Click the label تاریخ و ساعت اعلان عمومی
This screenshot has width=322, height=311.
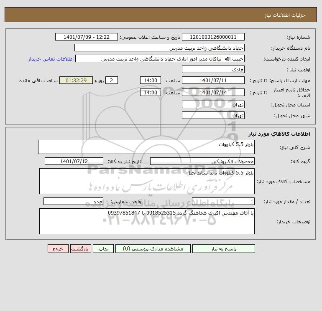pos(150,37)
